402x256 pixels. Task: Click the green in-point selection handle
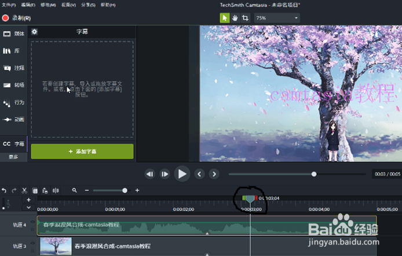coord(244,198)
